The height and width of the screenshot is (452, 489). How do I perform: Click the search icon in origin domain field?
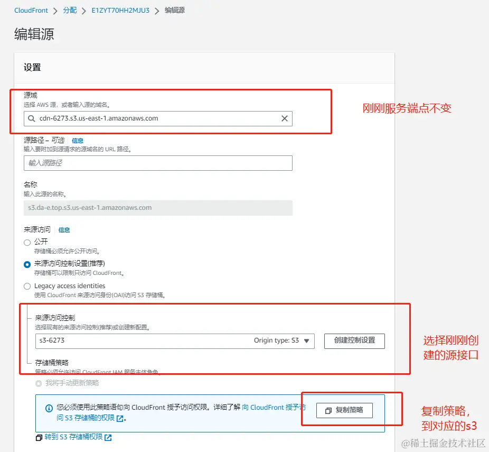(32, 118)
